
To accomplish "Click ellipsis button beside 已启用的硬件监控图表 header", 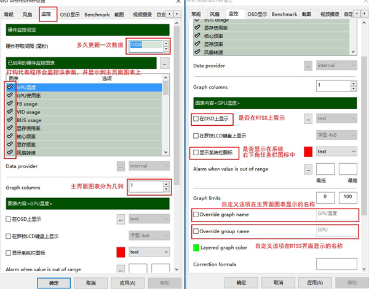I will (x=164, y=63).
